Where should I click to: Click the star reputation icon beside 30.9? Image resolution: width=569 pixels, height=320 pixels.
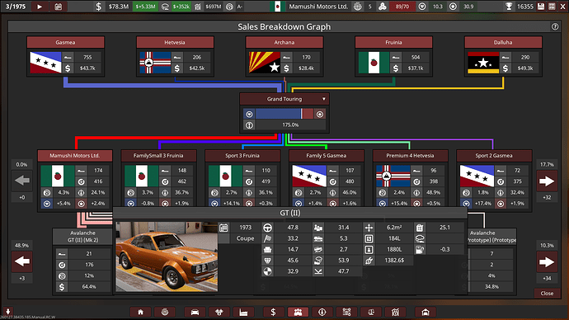coord(453,7)
